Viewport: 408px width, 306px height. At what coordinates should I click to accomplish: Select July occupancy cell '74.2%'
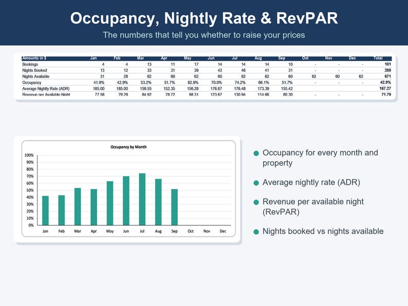pos(240,83)
